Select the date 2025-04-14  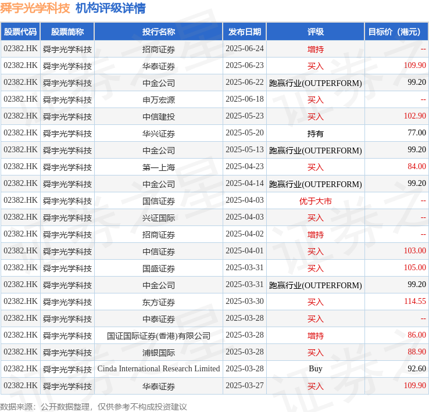tap(245, 184)
